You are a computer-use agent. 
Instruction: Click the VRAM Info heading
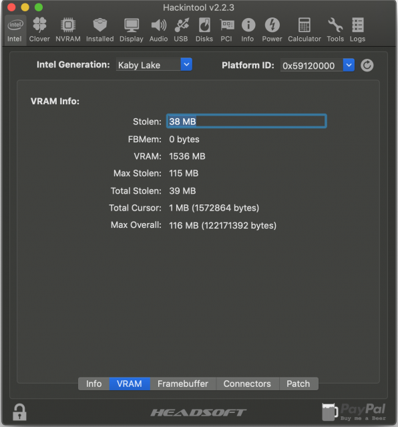(55, 101)
